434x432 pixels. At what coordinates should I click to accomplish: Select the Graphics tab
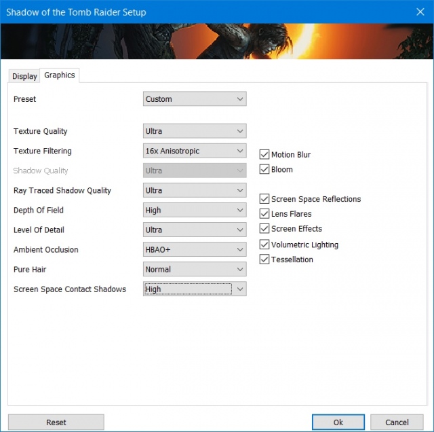click(60, 75)
